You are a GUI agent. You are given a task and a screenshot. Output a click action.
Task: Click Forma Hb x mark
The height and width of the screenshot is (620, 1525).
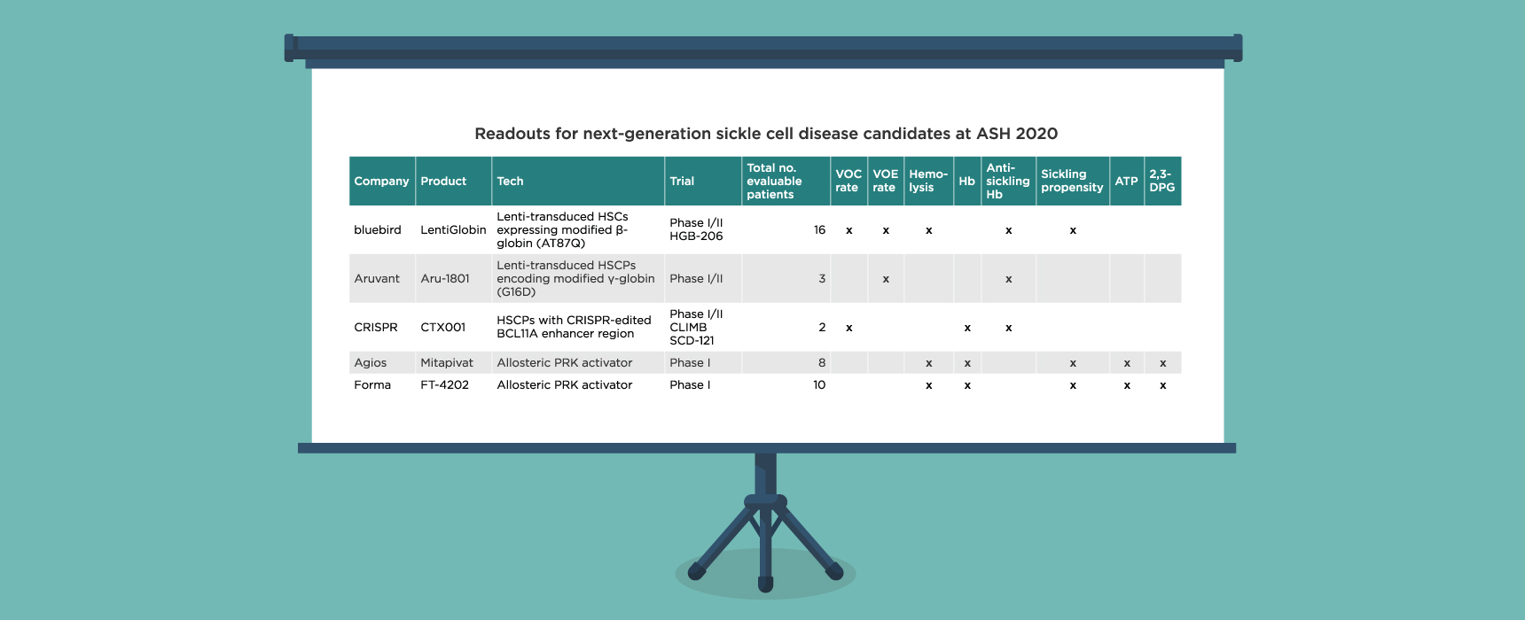click(x=967, y=386)
